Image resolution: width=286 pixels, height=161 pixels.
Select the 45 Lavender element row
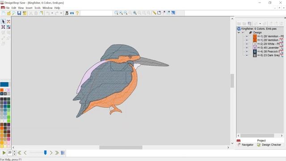click(x=268, y=48)
